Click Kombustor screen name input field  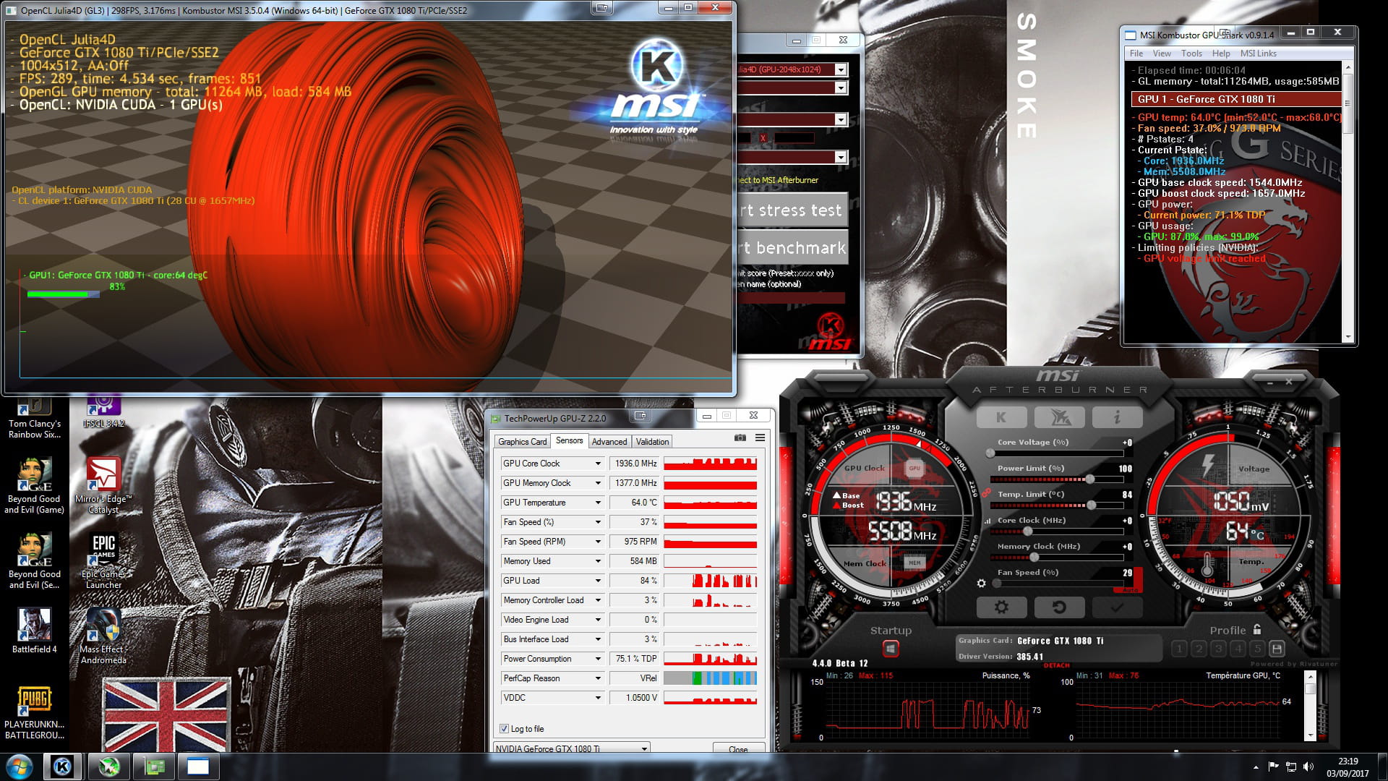[x=792, y=298]
